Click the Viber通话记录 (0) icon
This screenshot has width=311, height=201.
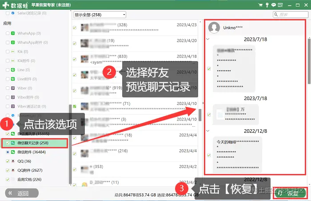coord(13,106)
